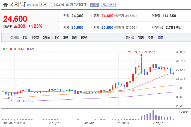Click the 실시간 real-time button
The width and height of the screenshot is (191, 127).
click(94, 5)
